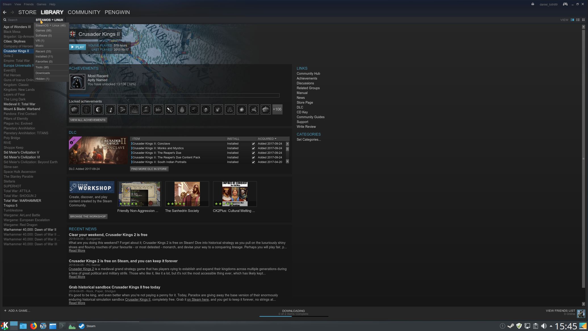Click the main page scroll-down arrow
The image size is (588, 331).
[583, 304]
